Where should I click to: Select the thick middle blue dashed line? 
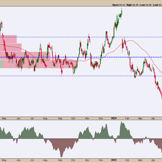[81, 57]
